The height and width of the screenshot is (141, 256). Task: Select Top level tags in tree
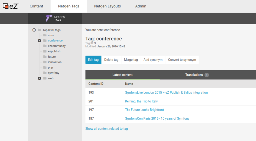point(51,30)
